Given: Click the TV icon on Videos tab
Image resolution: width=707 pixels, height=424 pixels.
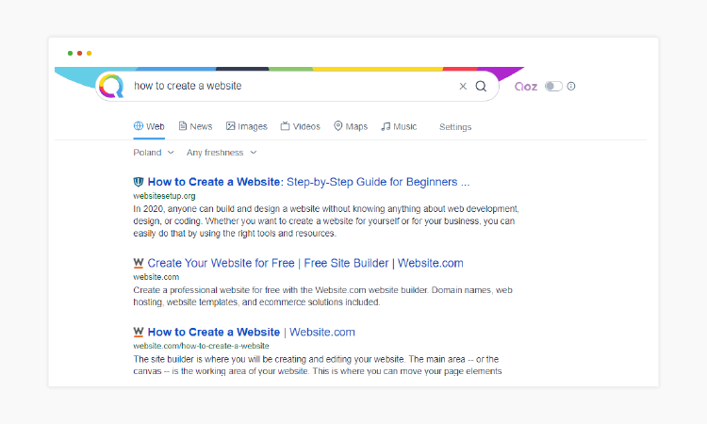Looking at the screenshot, I should pyautogui.click(x=285, y=126).
